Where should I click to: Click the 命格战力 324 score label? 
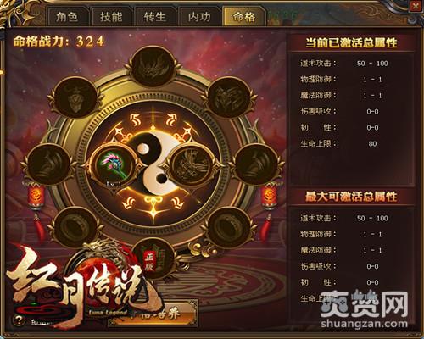pos(59,42)
